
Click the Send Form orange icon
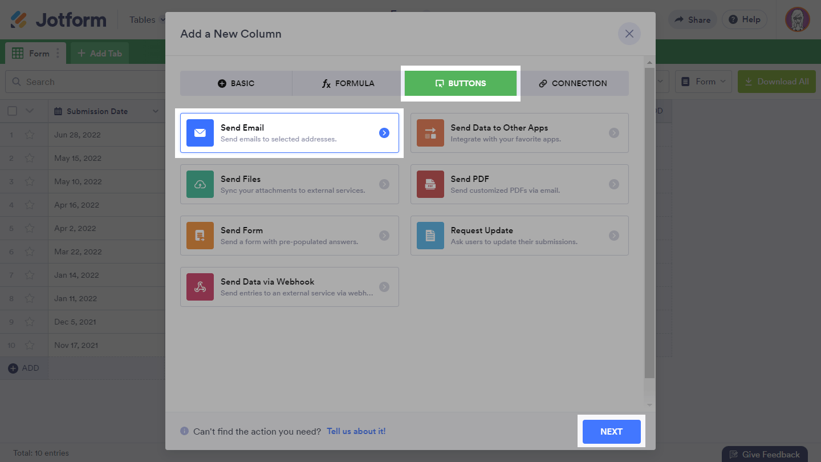coord(200,236)
